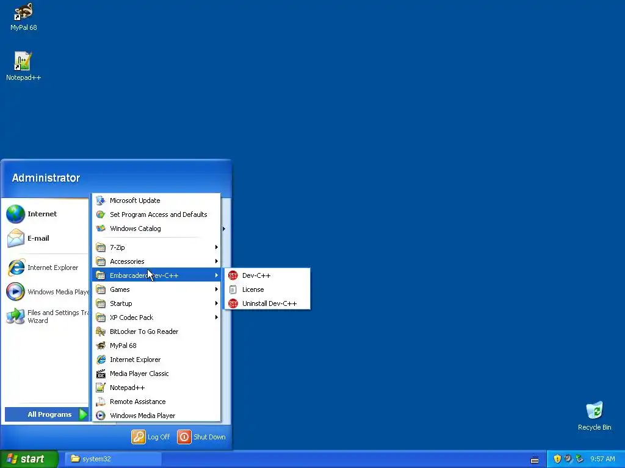Switch to system32 taskbar window
The image size is (625, 468).
click(114, 459)
